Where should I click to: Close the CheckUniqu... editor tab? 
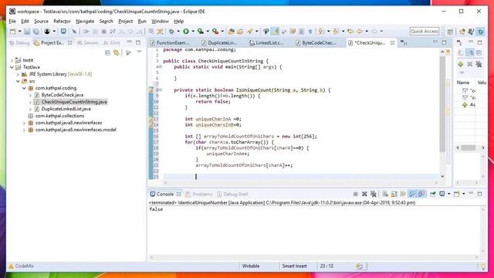tap(392, 42)
